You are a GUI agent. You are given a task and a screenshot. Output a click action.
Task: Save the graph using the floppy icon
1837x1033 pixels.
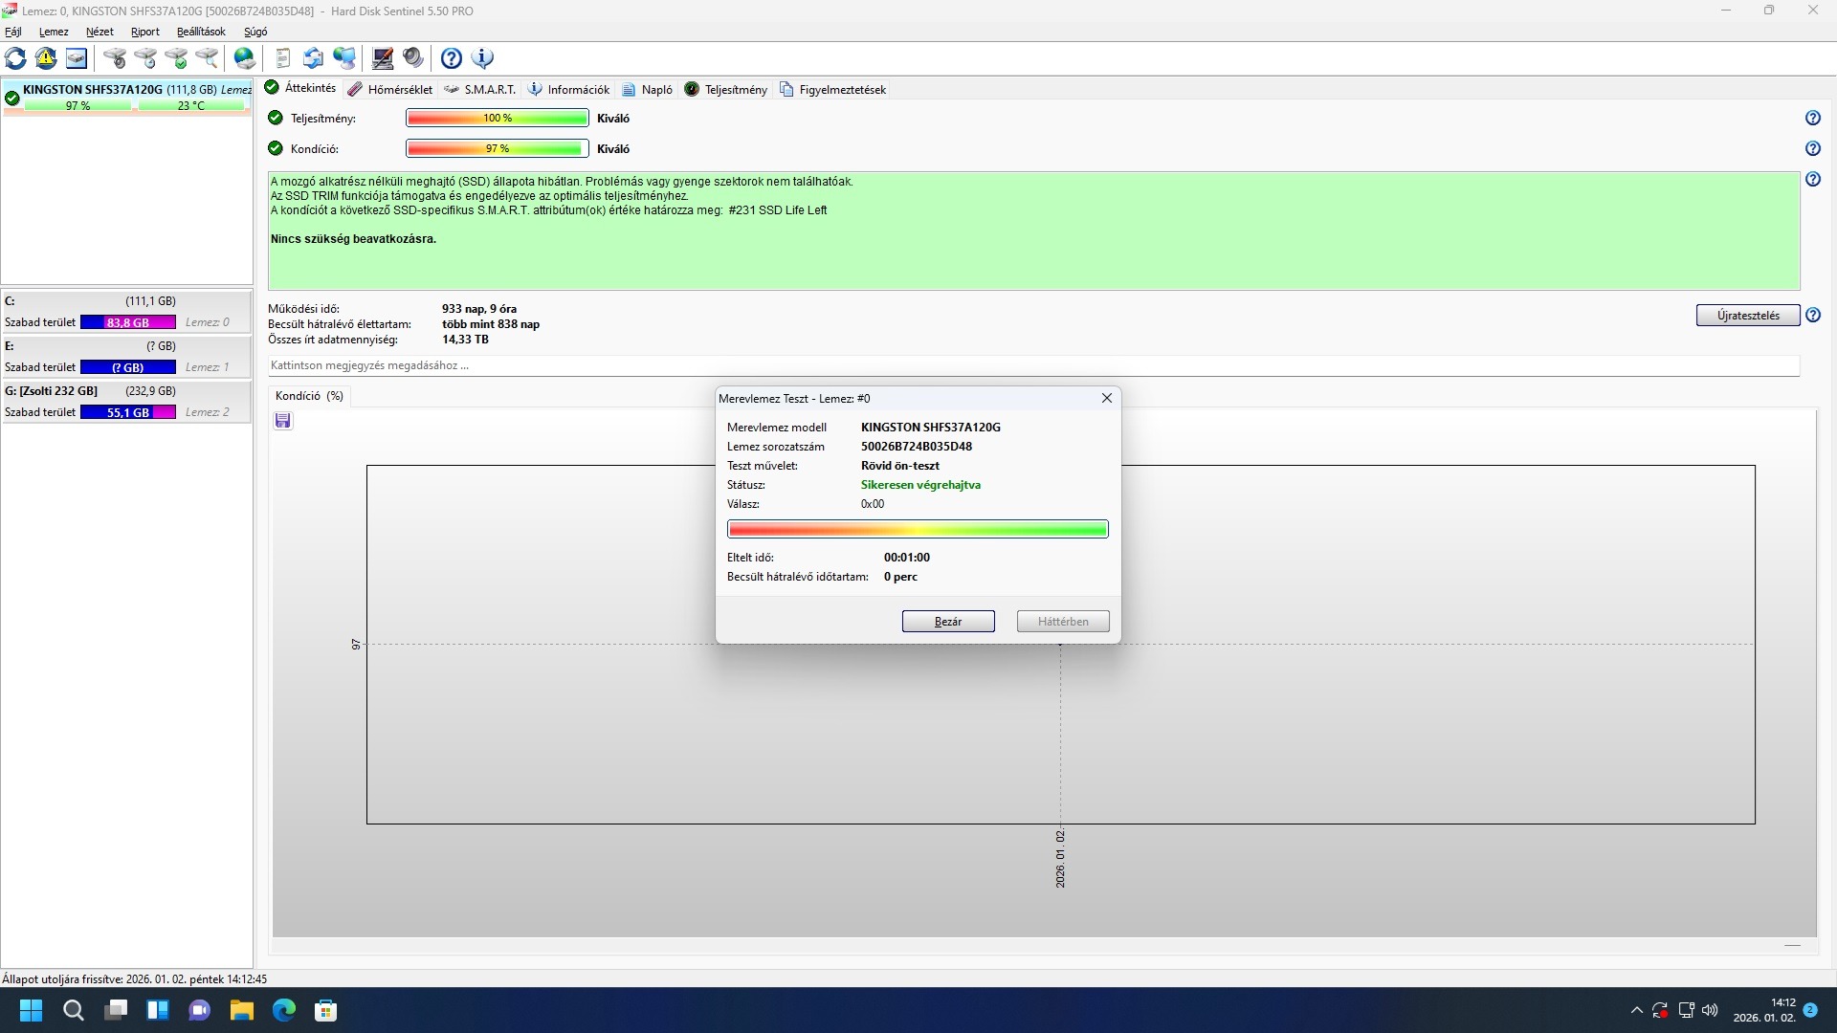tap(283, 421)
